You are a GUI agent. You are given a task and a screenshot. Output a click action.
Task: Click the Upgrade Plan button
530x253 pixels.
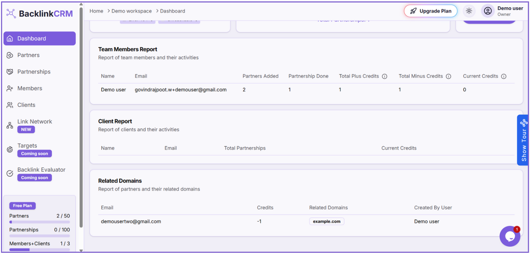click(430, 11)
